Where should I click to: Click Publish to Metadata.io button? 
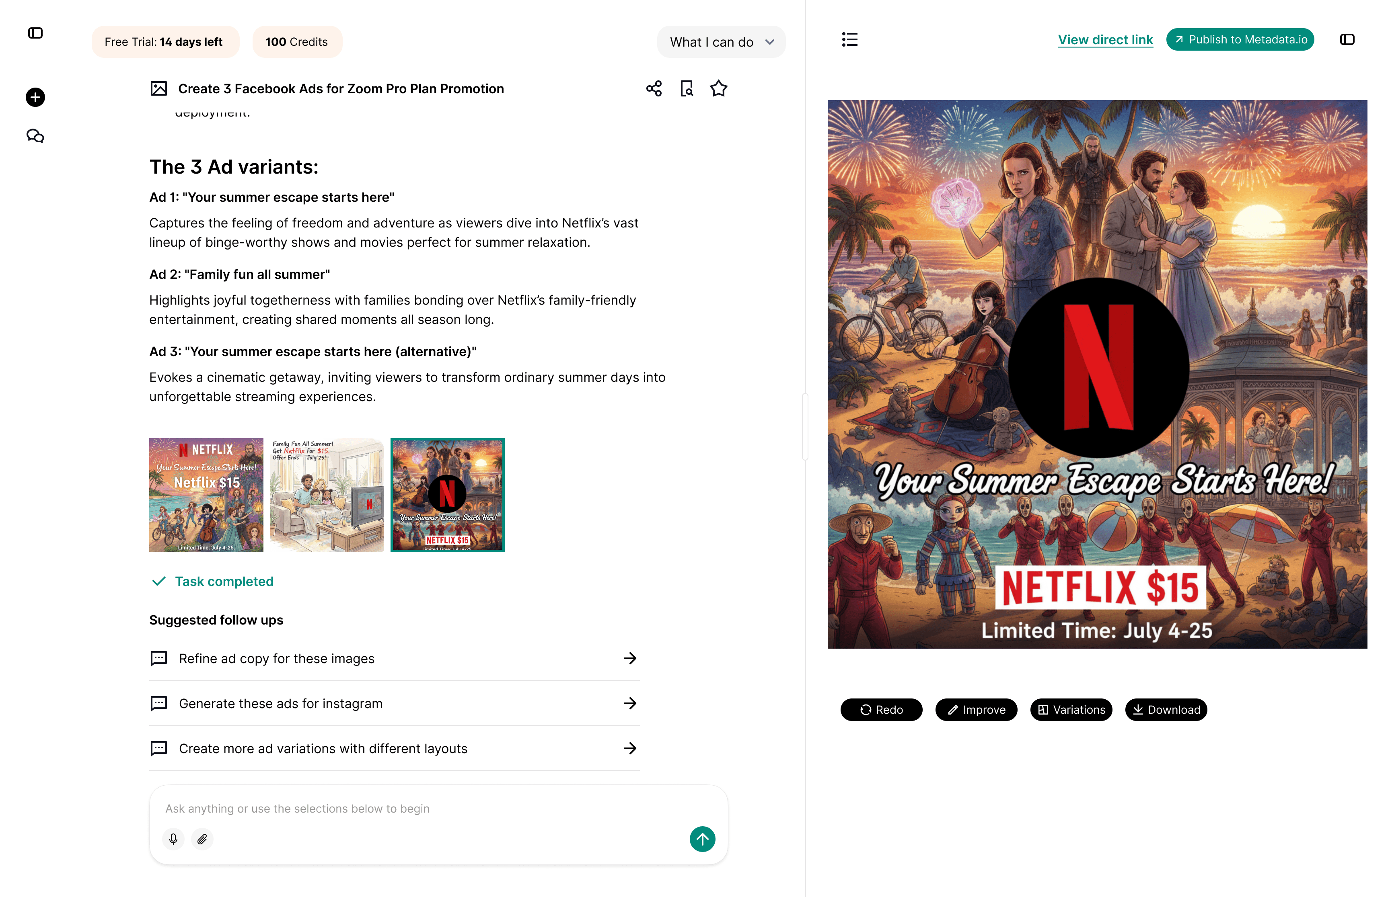pos(1240,40)
